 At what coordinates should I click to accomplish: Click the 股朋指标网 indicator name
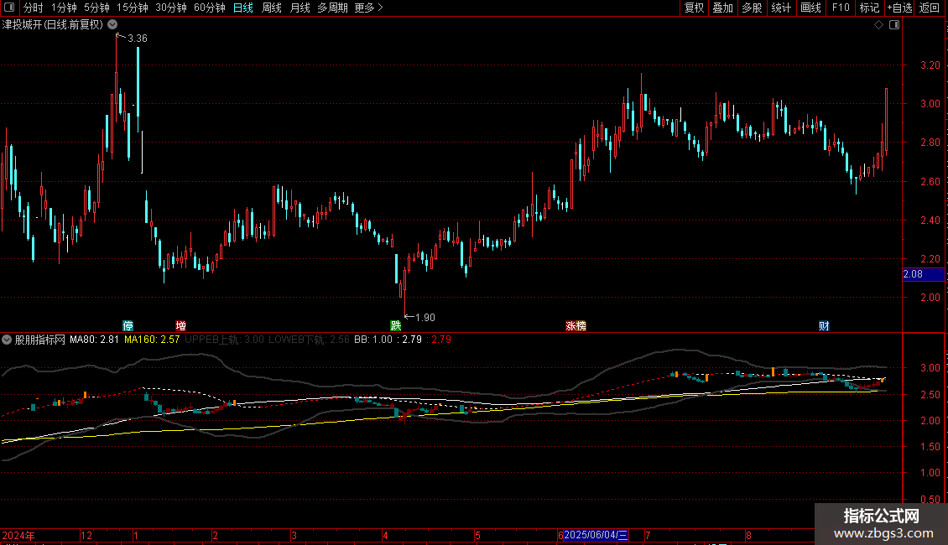pyautogui.click(x=40, y=340)
